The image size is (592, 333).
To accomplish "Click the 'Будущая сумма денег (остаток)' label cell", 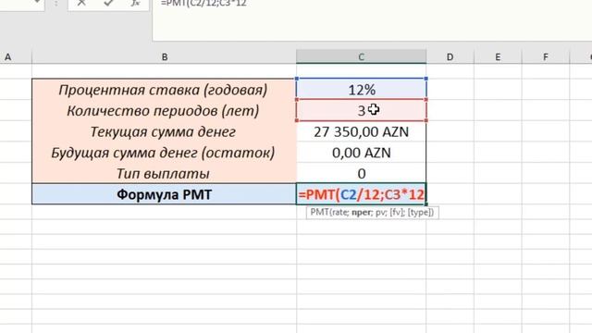I will coord(165,153).
